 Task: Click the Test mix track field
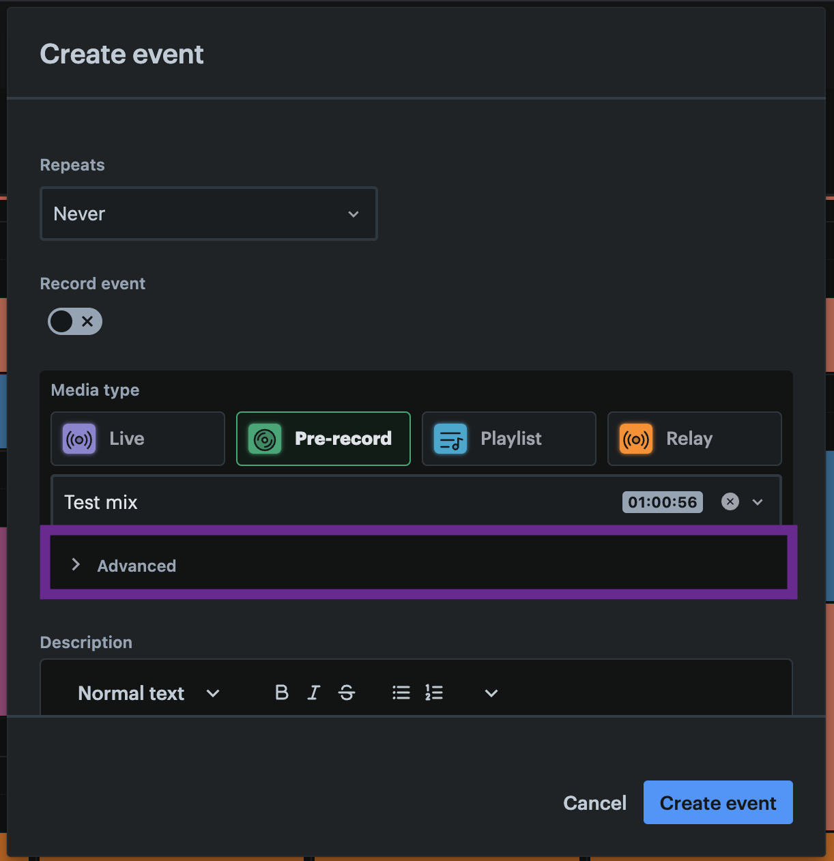coord(416,501)
